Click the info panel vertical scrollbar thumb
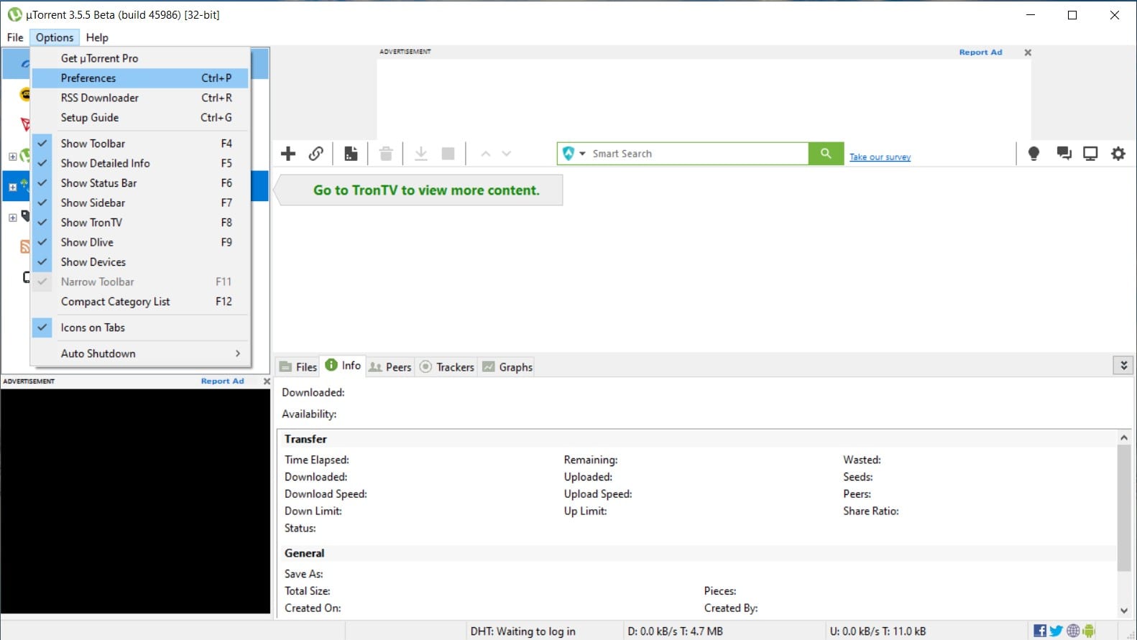This screenshot has width=1137, height=640. (x=1124, y=508)
